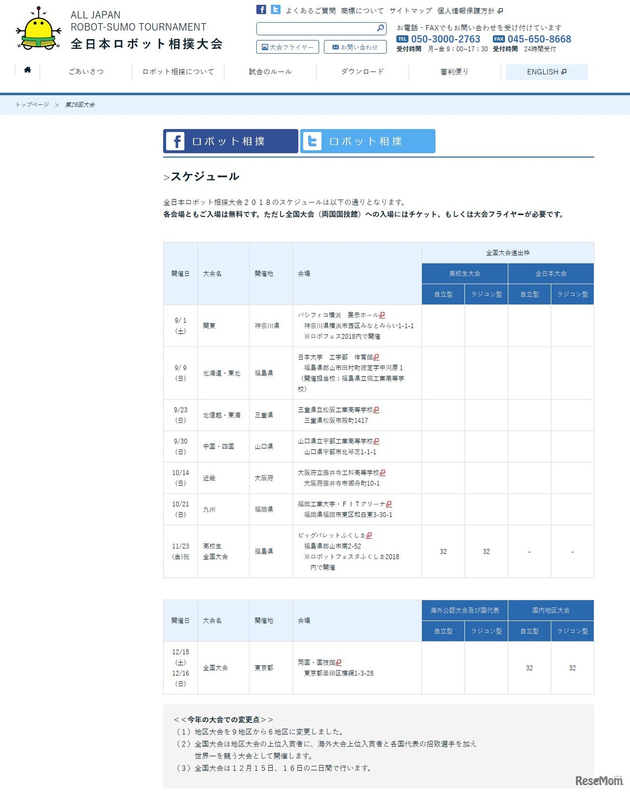Switch to the ENGLISH site
Image resolution: width=630 pixels, height=792 pixels.
click(x=547, y=72)
